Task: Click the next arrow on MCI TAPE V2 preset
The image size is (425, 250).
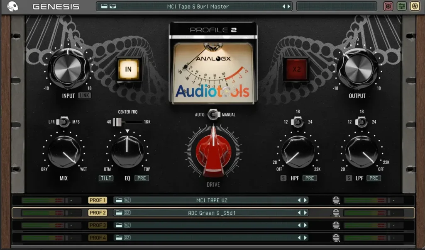Action: (x=306, y=200)
